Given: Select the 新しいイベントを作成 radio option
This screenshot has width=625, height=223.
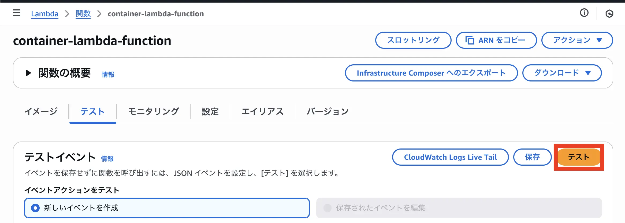Looking at the screenshot, I should tap(167, 208).
